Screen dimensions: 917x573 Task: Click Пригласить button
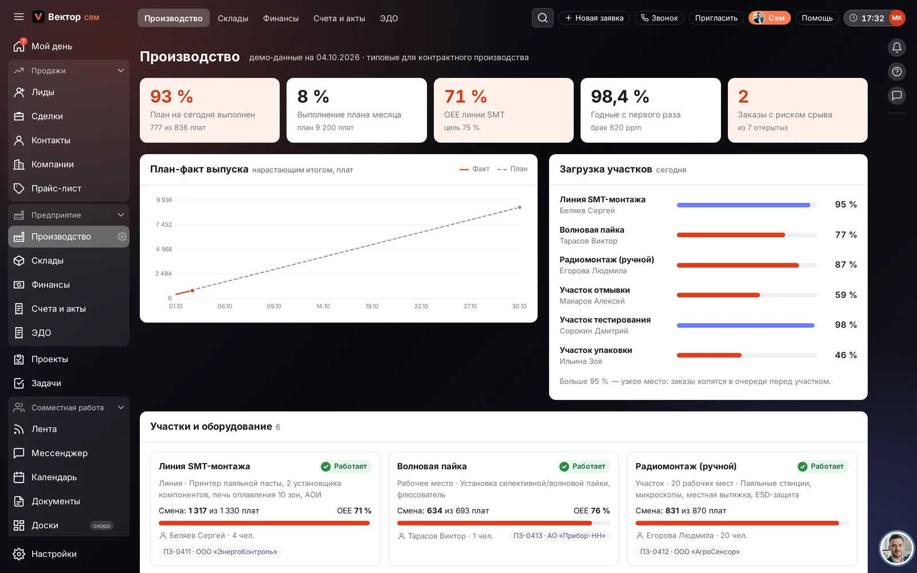[716, 18]
